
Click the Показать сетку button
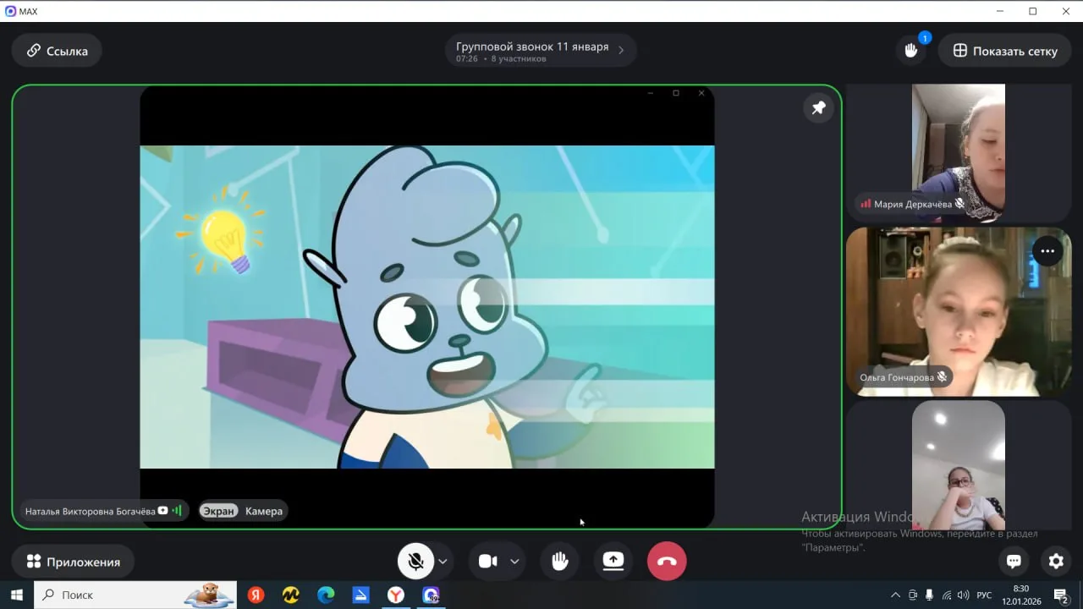[1004, 51]
